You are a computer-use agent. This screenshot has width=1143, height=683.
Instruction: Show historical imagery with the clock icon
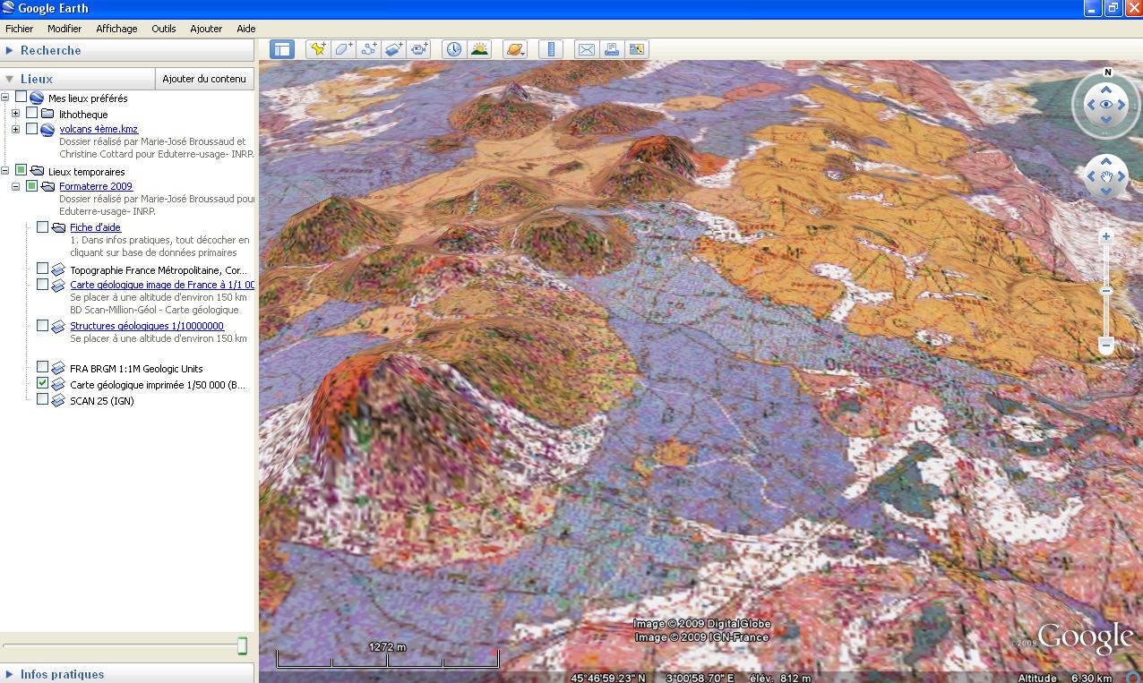(454, 50)
